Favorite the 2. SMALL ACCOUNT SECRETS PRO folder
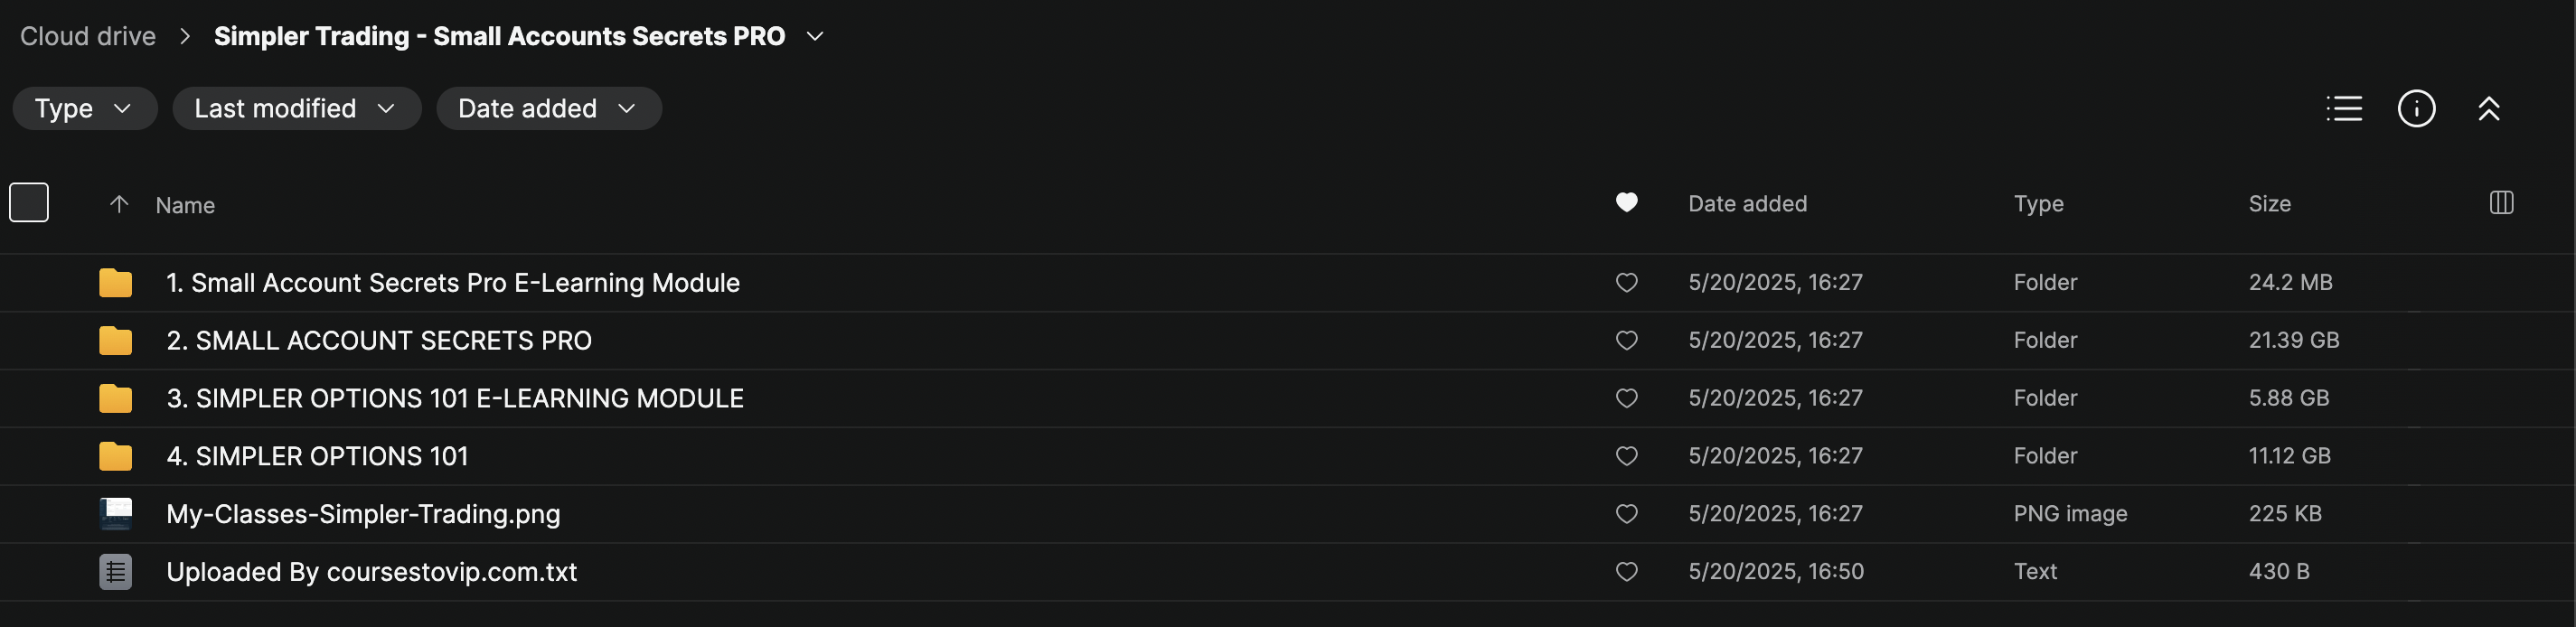The height and width of the screenshot is (627, 2576). click(1626, 341)
